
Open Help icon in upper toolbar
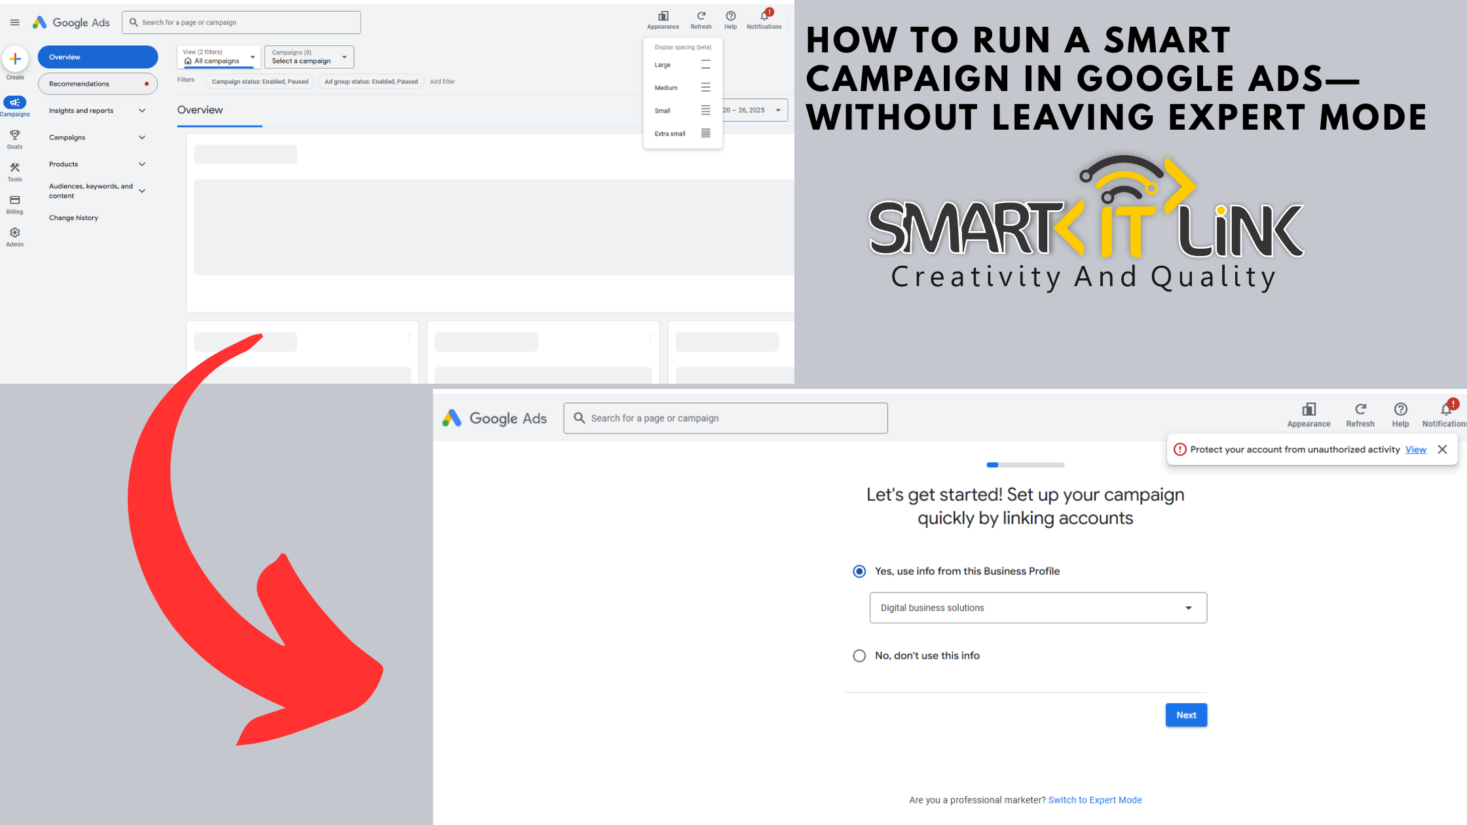tap(731, 16)
